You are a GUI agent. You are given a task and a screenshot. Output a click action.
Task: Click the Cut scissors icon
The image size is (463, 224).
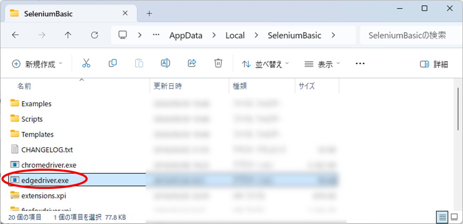coord(86,63)
